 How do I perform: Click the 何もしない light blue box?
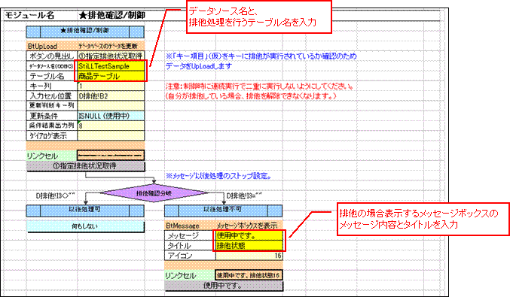coord(85,226)
